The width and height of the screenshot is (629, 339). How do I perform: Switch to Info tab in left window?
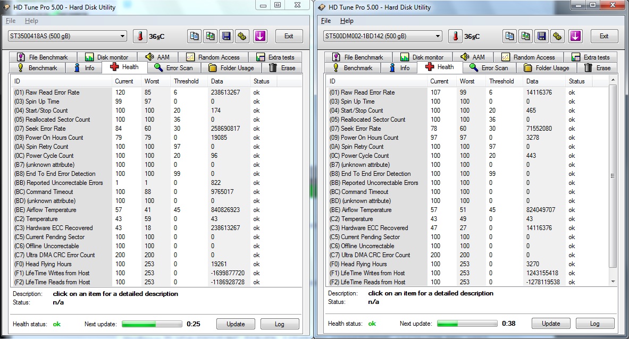[x=84, y=67]
